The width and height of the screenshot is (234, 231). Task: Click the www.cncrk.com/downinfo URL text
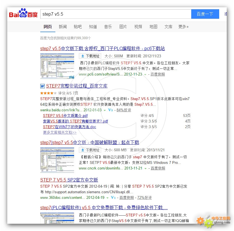coord(101,168)
